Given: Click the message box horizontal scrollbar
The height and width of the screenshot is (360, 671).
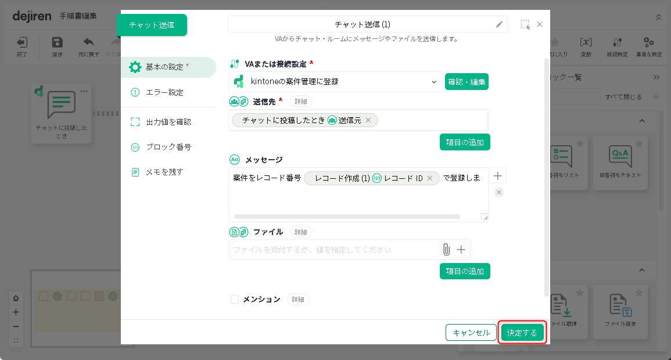Looking at the screenshot, I should pyautogui.click(x=346, y=217).
